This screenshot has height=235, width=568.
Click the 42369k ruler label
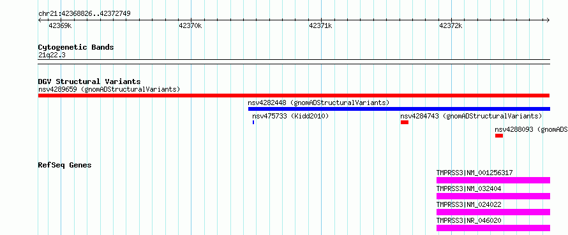(x=60, y=25)
